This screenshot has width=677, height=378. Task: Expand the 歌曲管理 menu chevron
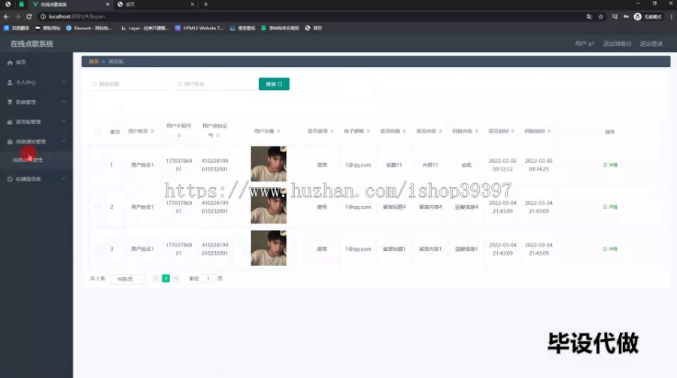64,102
